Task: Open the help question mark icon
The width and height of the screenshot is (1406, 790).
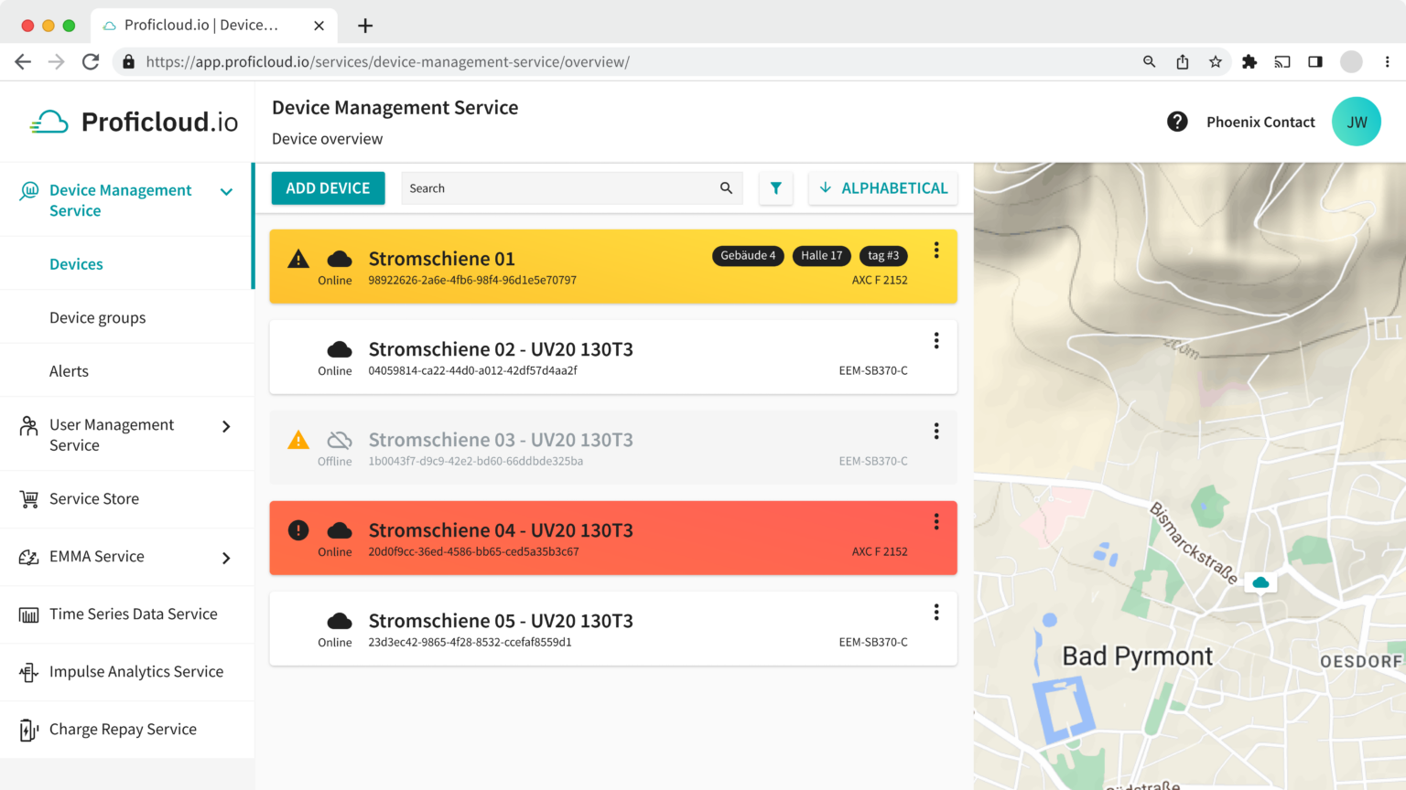Action: coord(1177,122)
